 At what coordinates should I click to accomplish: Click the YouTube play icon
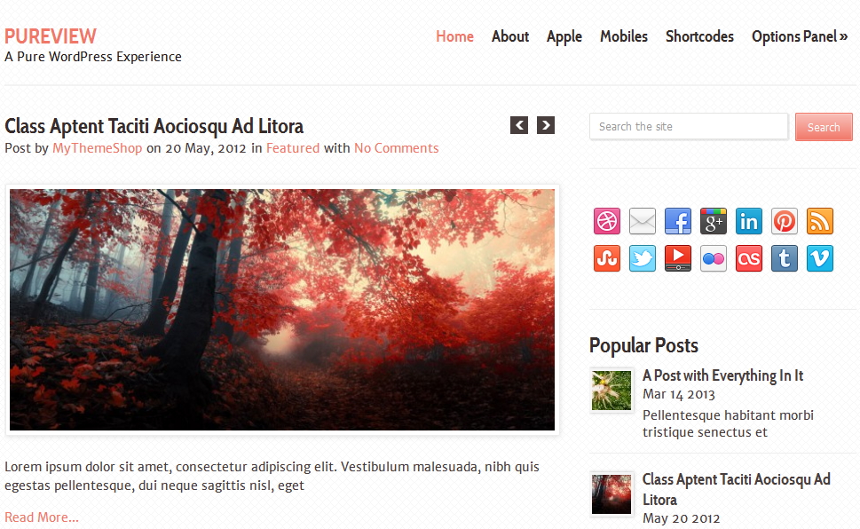coord(678,258)
